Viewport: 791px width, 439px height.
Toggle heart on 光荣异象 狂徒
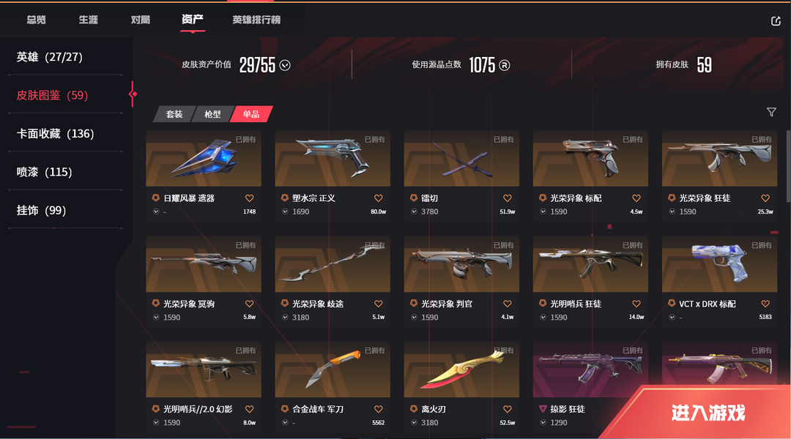click(765, 198)
